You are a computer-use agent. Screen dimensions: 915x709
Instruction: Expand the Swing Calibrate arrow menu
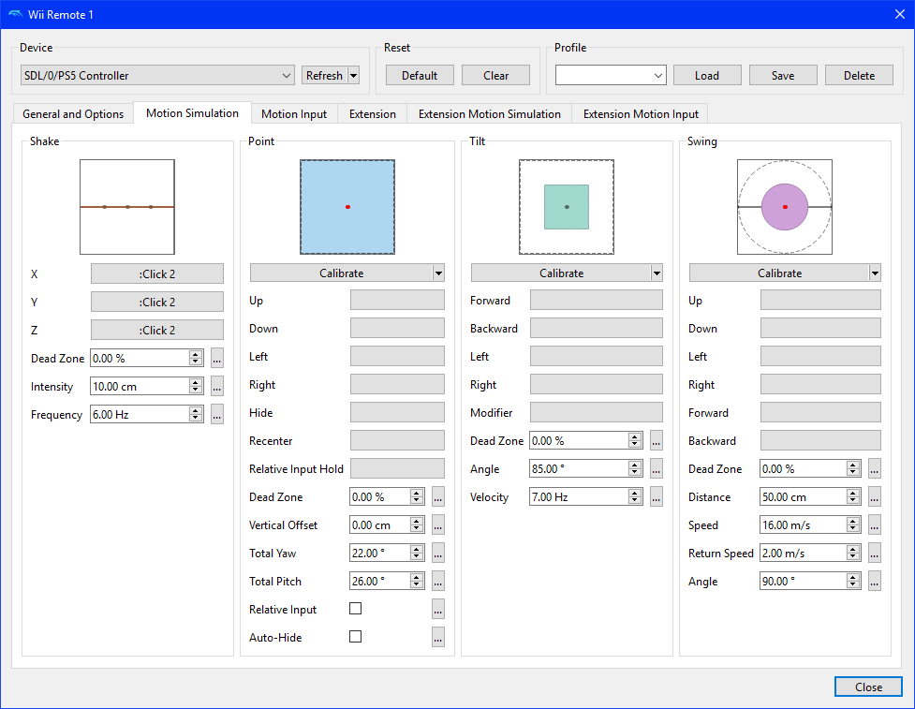(874, 273)
